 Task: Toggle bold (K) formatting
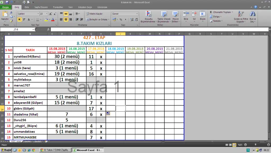click(19, 20)
